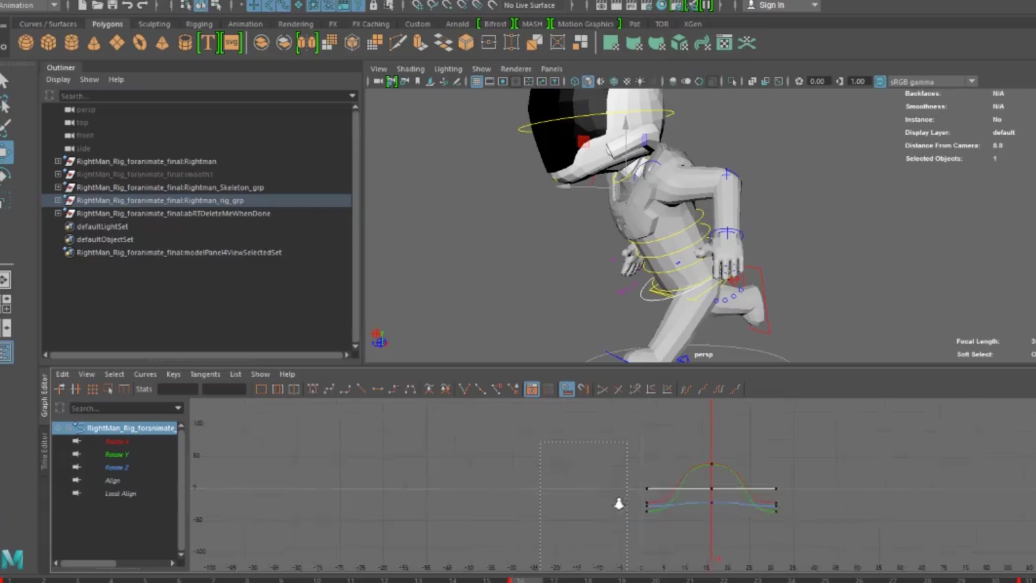Select the polygon torus shelf icon

click(139, 43)
